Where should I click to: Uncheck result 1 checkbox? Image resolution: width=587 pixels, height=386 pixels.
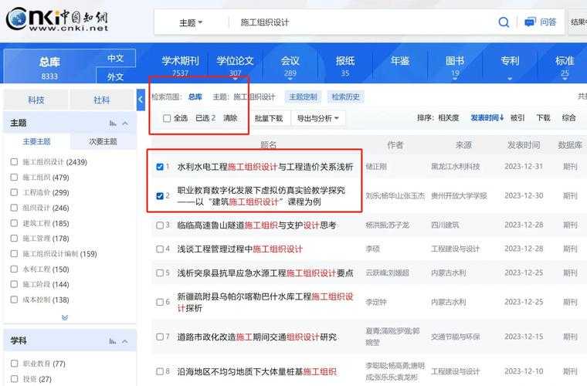160,167
